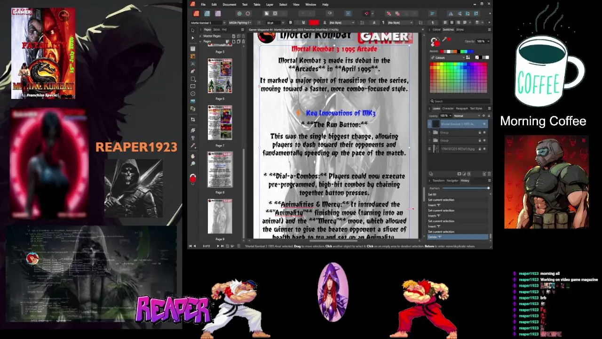
Task: Toggle lock on 1764181225 jpg layer
Action: (480, 149)
